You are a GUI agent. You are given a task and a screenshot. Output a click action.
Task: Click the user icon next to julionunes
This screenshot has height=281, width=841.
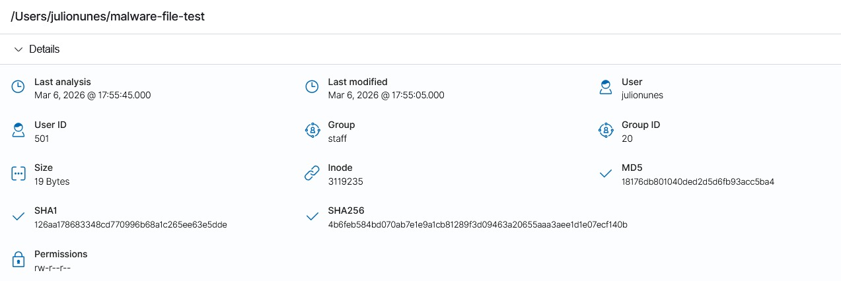coord(606,87)
